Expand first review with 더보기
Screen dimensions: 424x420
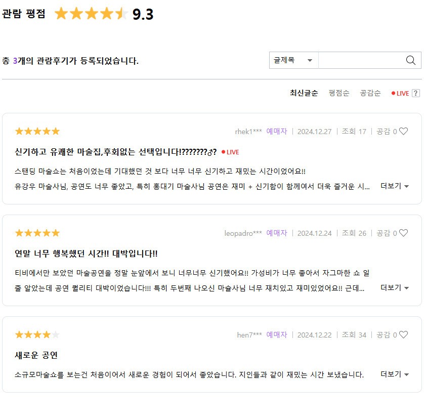point(395,186)
